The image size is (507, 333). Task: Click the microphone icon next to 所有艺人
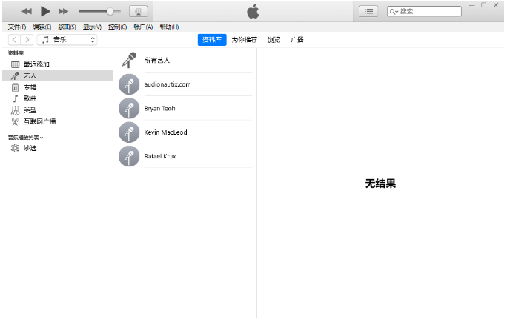tap(129, 61)
